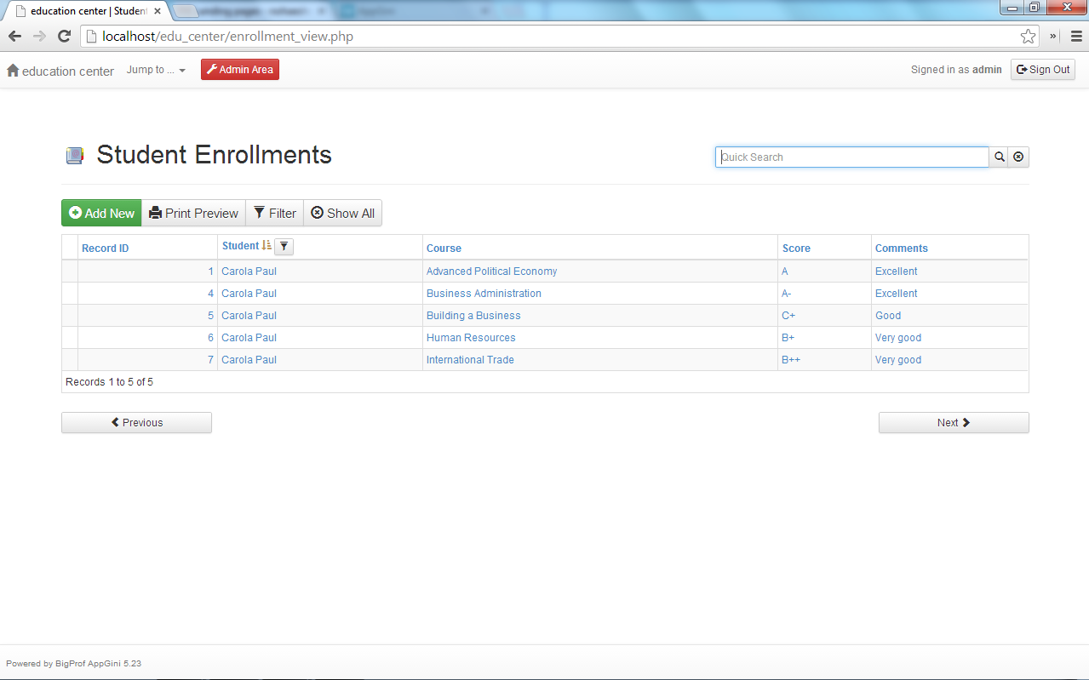Open the Chrome menu icon

(1075, 37)
